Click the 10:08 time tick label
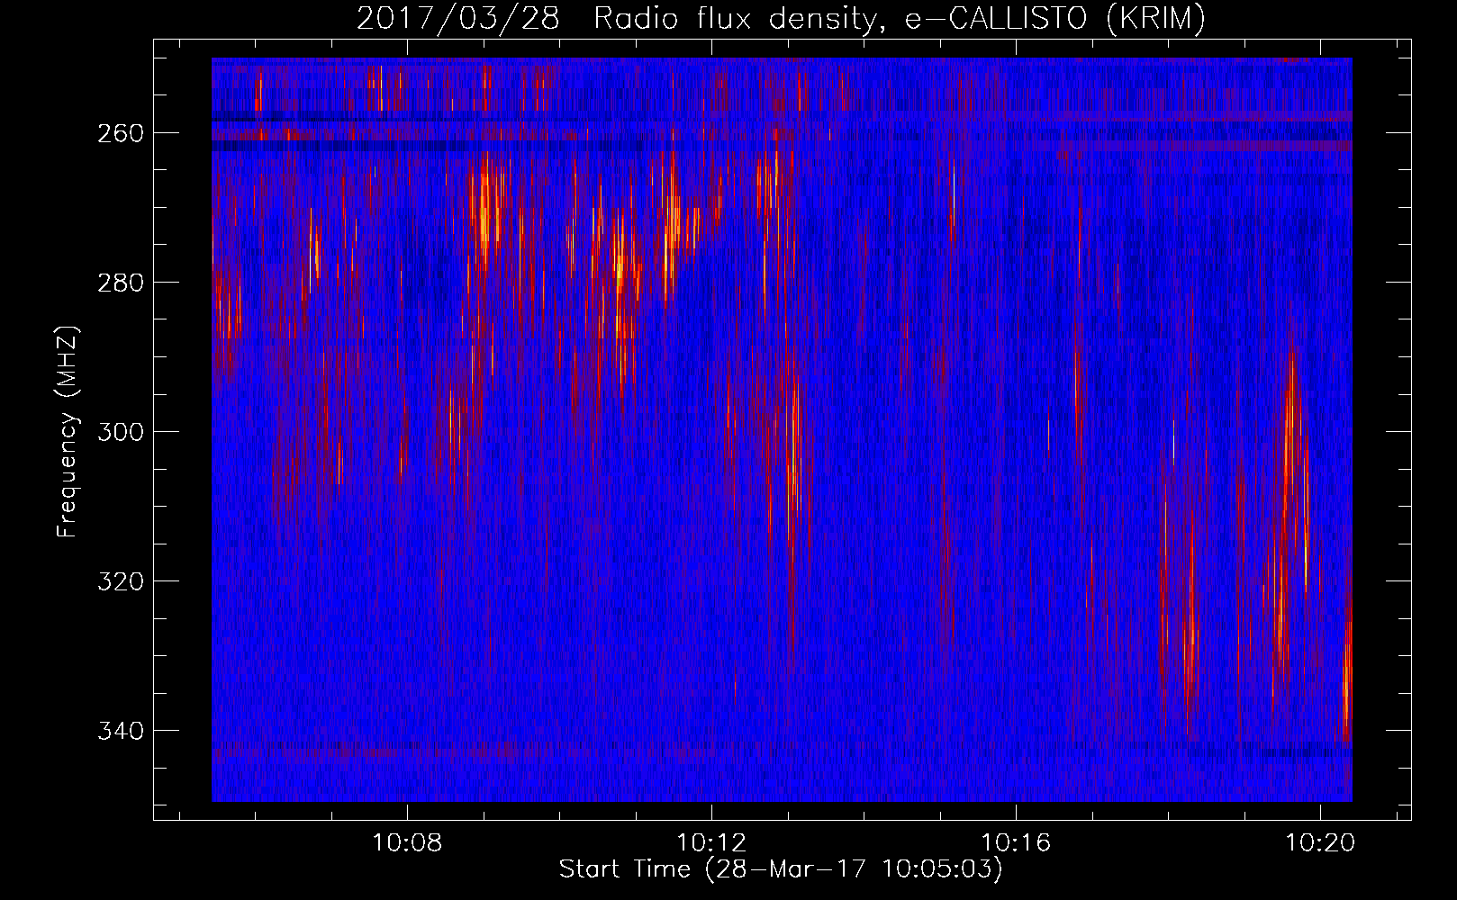Image resolution: width=1457 pixels, height=900 pixels. (407, 843)
